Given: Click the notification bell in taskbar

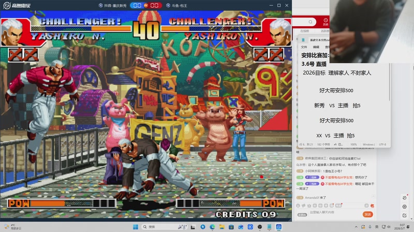Looking at the screenshot, I should tap(408, 227).
